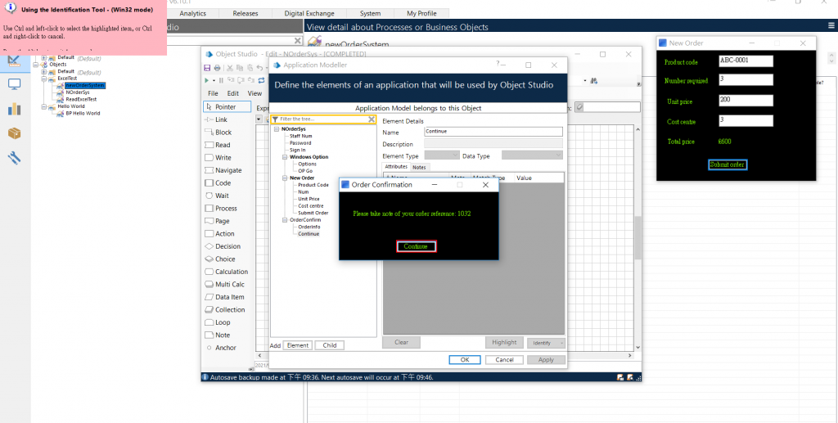The width and height of the screenshot is (838, 423).
Task: Switch to the Notes tab in Element Details
Action: click(x=420, y=167)
